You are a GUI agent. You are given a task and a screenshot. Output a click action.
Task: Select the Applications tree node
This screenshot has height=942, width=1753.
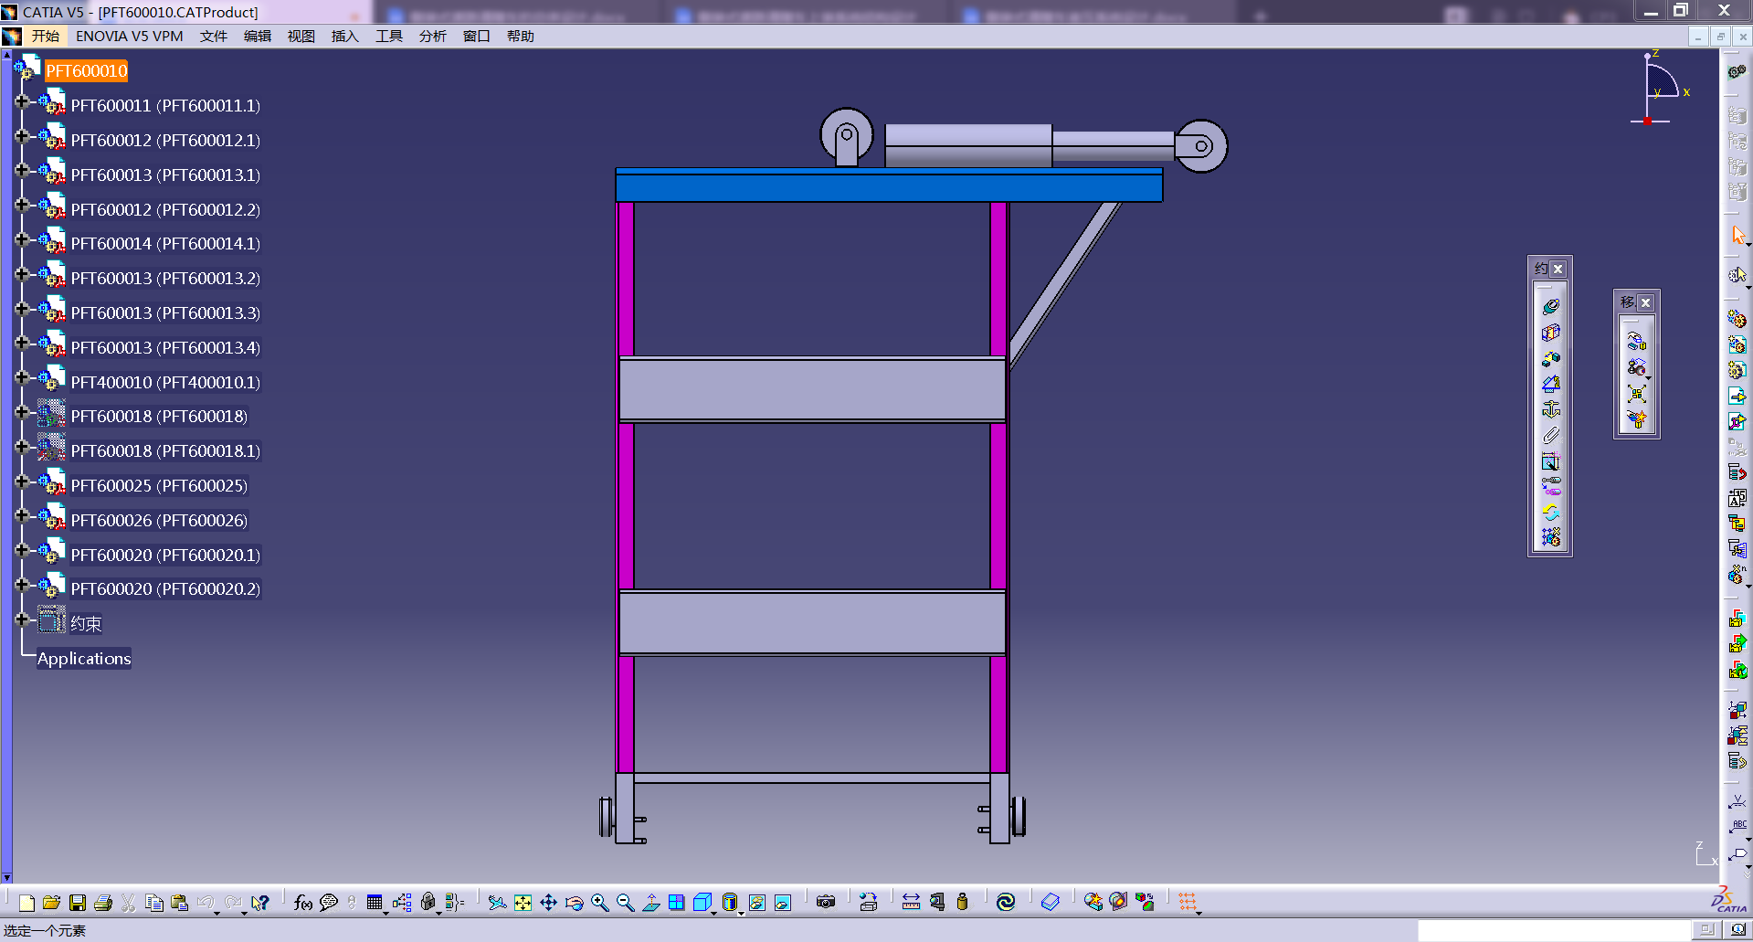coord(84,659)
